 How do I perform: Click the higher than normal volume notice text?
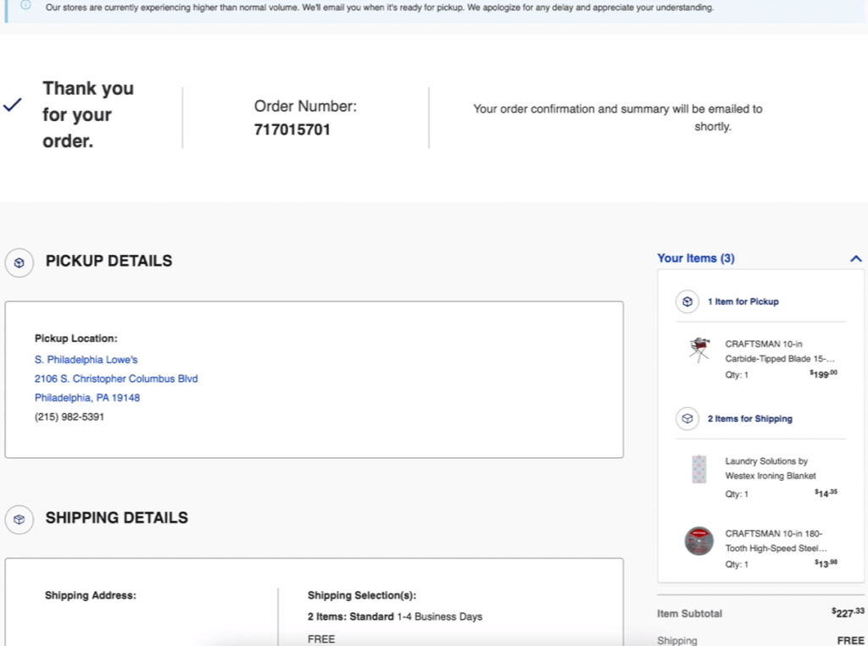click(380, 8)
